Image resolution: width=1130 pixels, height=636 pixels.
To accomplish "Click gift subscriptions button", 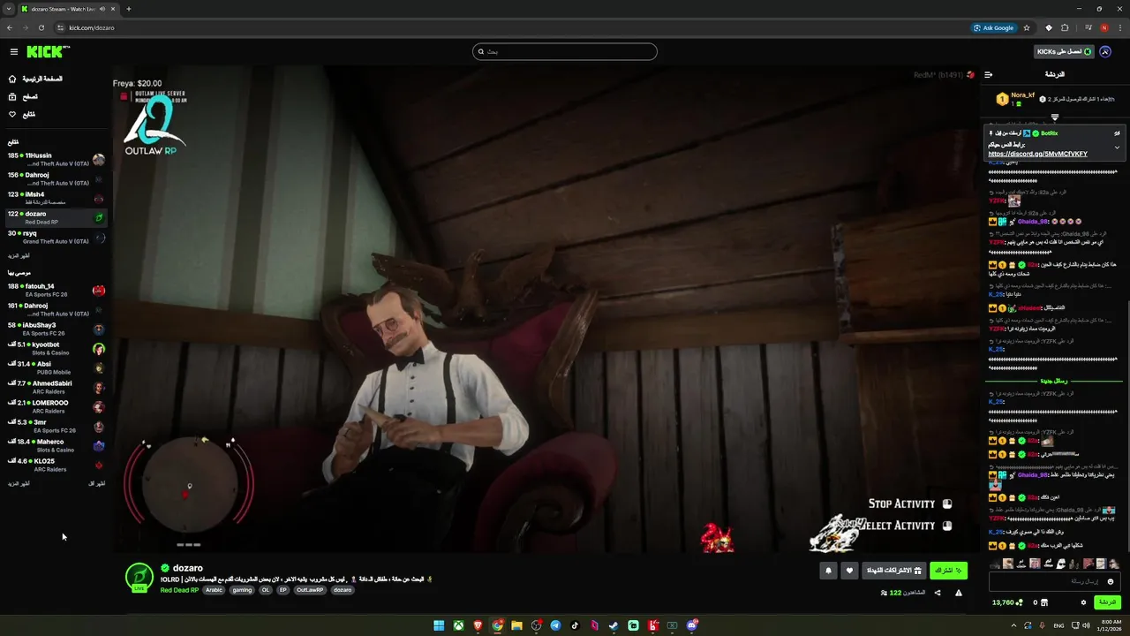I will click(x=894, y=571).
